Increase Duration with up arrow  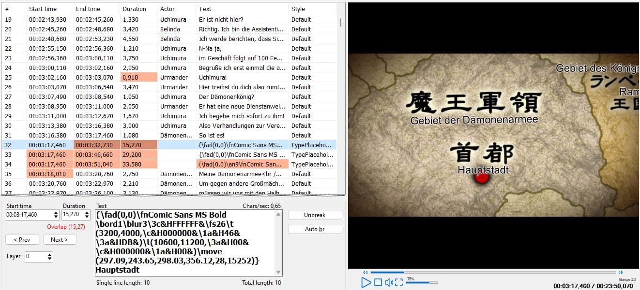88,213
